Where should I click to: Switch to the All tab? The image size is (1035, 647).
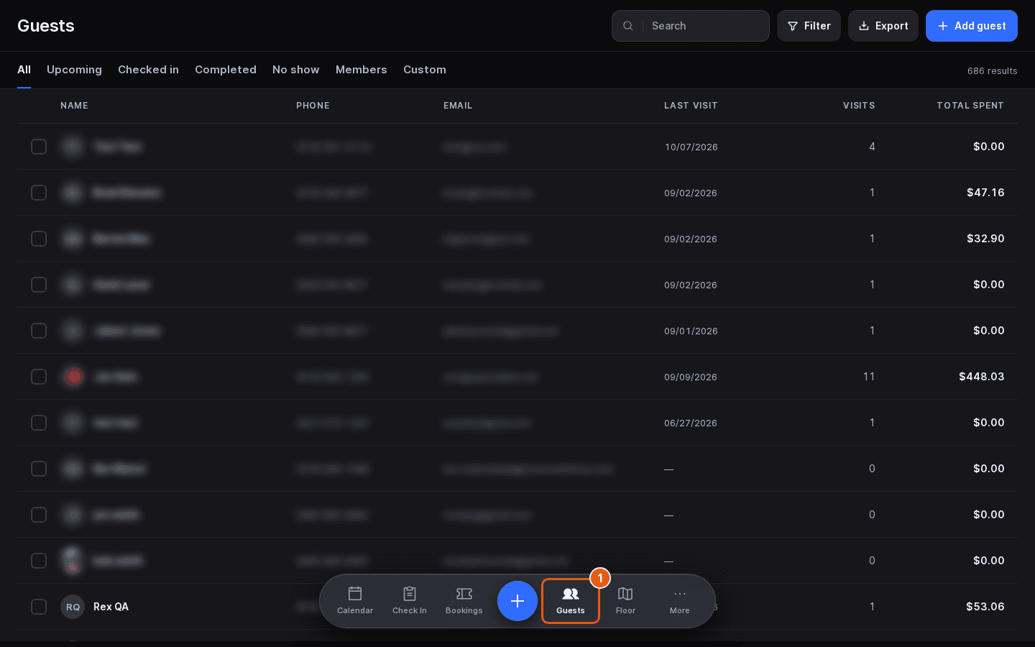click(x=24, y=70)
